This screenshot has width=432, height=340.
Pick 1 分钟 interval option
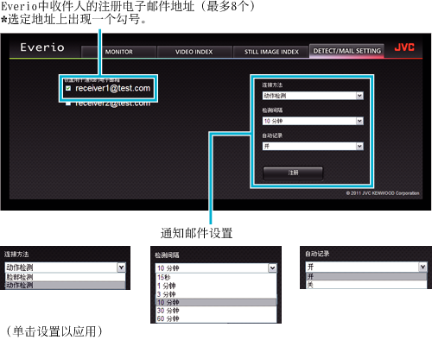[x=216, y=286]
